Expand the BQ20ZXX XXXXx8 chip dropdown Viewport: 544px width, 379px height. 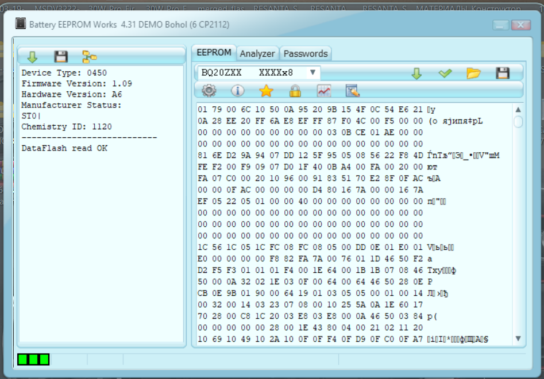(x=312, y=72)
